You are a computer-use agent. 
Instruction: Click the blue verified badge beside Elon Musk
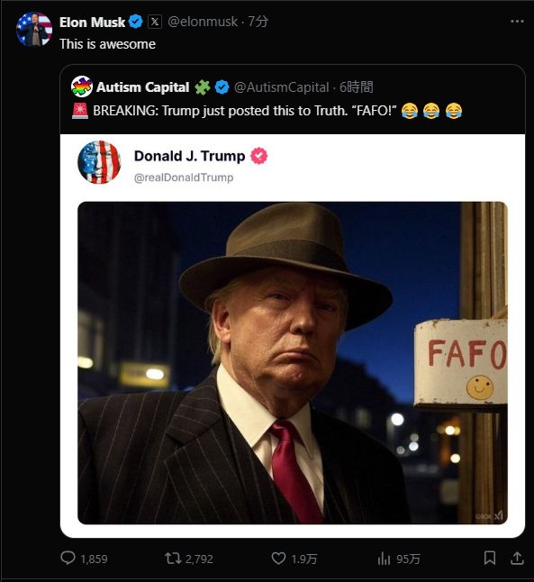(135, 22)
